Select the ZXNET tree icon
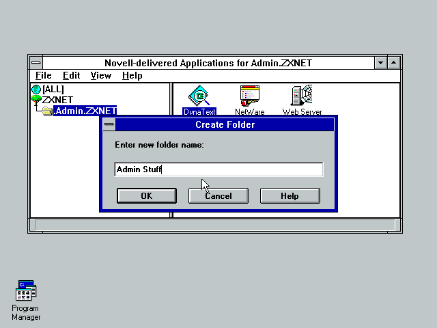 pos(36,100)
